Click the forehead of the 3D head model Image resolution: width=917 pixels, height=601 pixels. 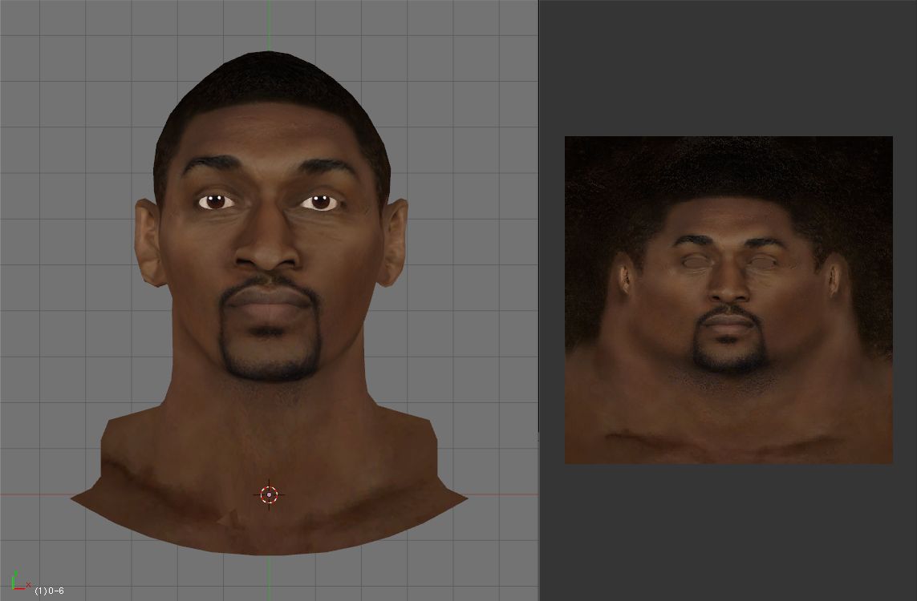coord(269,144)
